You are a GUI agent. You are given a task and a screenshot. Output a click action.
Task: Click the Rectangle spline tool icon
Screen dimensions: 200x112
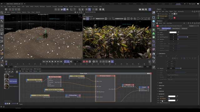(154, 17)
